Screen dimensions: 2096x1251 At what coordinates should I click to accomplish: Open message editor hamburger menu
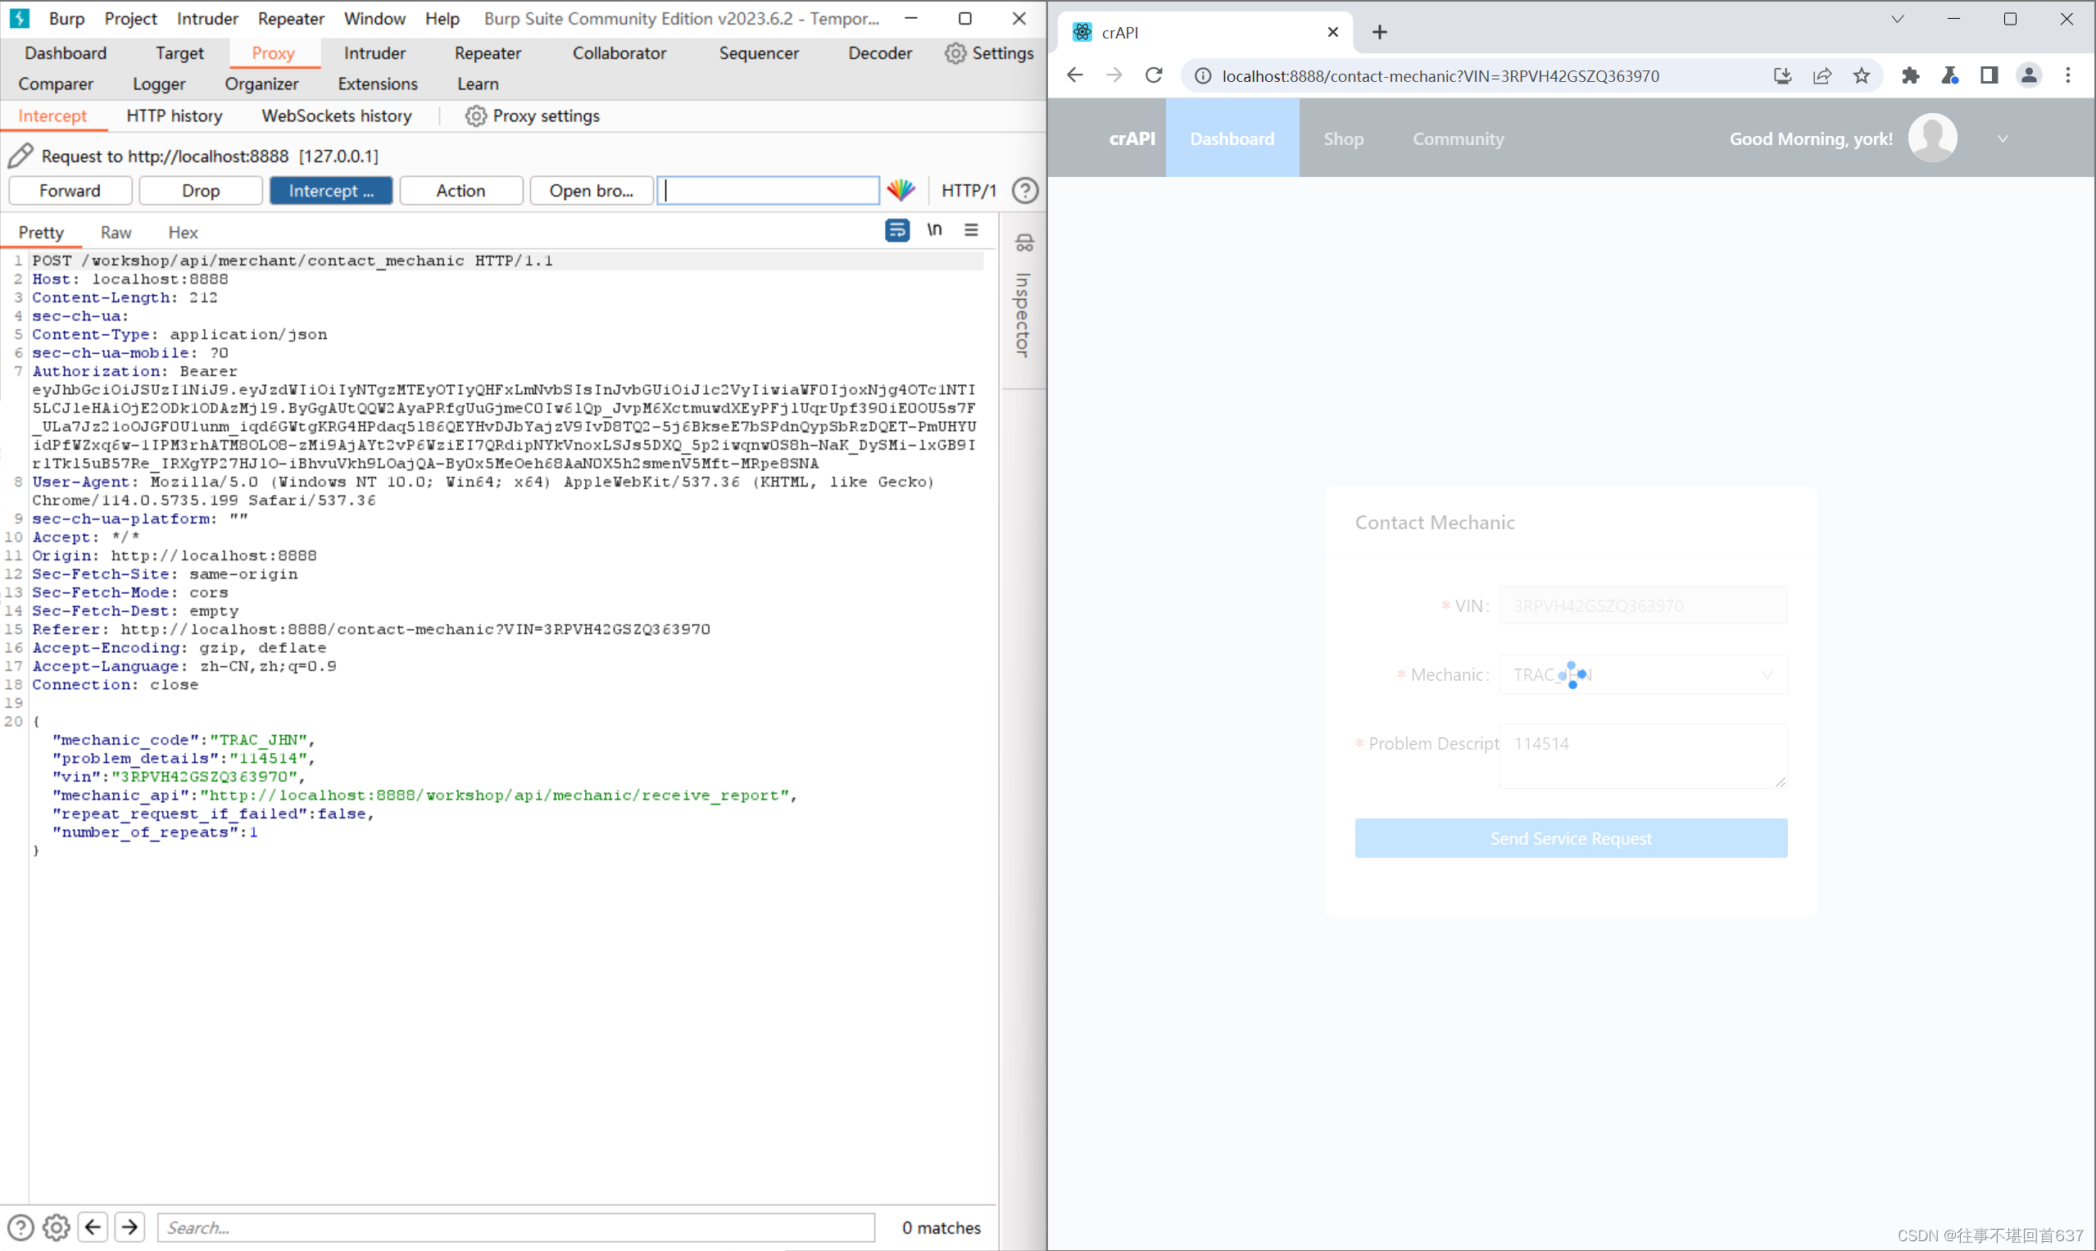(x=971, y=230)
